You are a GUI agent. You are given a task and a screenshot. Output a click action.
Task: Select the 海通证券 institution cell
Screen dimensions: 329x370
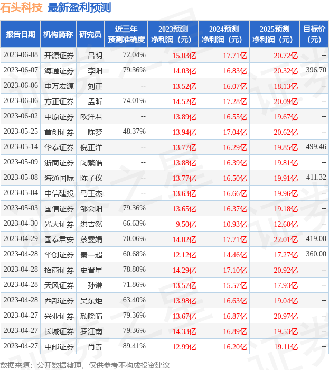pos(59,71)
